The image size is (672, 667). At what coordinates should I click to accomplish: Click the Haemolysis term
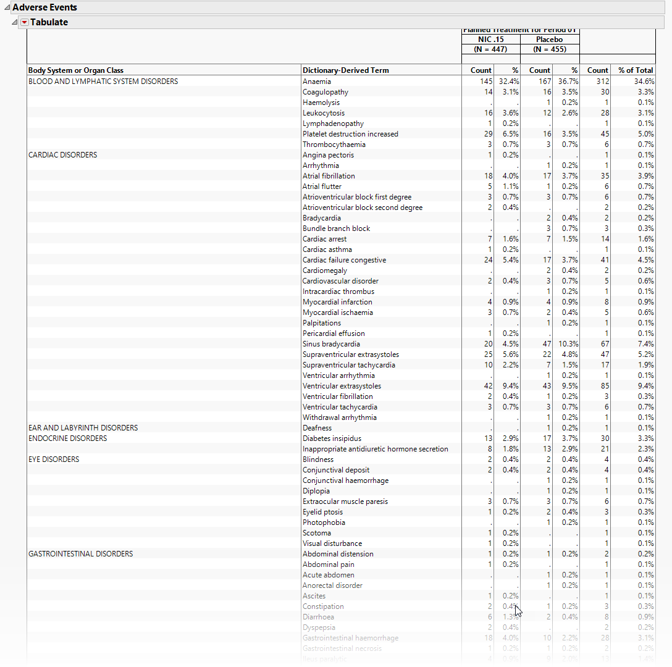pos(321,103)
